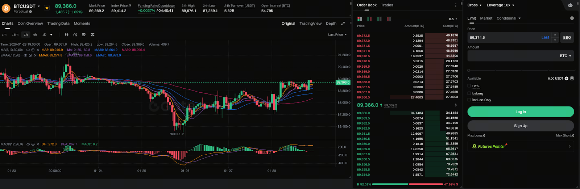Enable the Reduce-Only checkbox
The height and width of the screenshot is (189, 580).
(x=469, y=100)
